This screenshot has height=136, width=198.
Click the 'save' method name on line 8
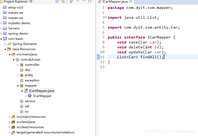click(x=133, y=42)
